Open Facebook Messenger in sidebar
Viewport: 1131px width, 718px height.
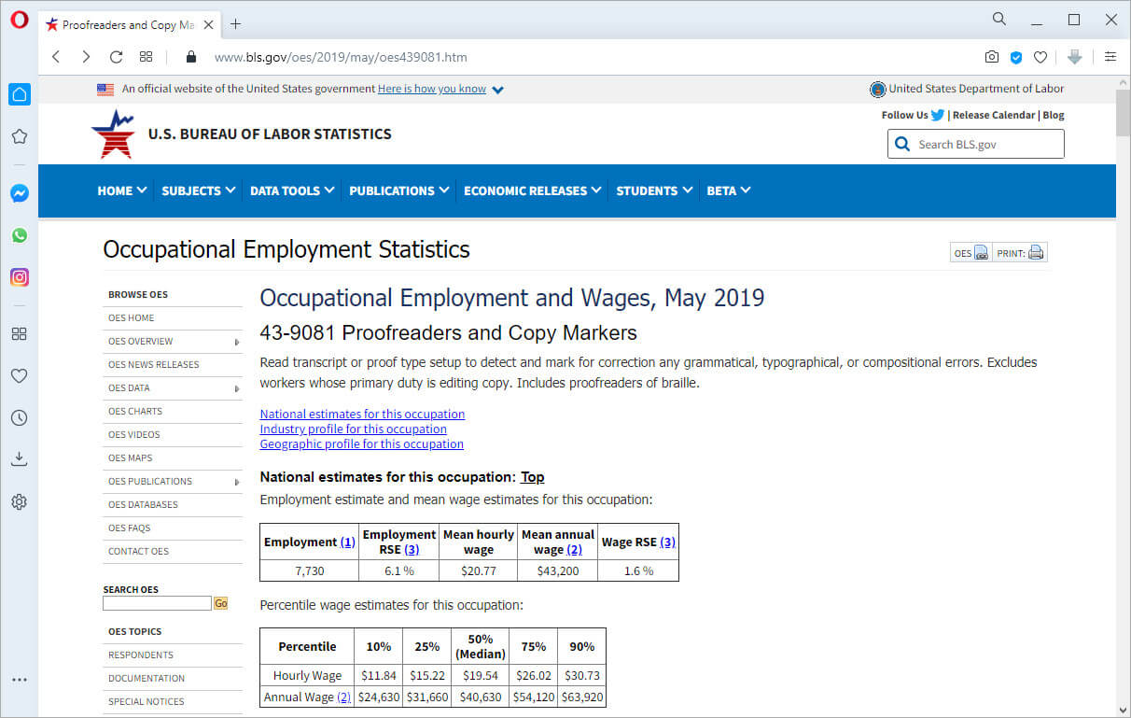point(19,193)
